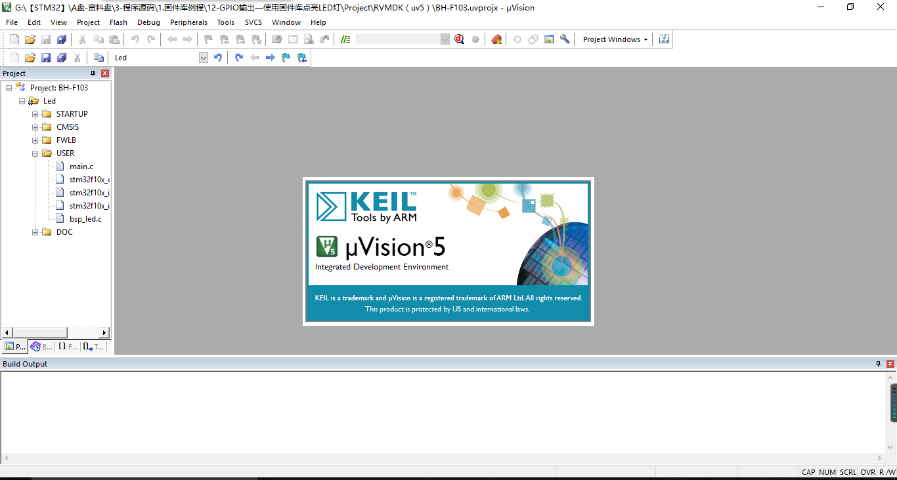
Task: Click the Navigate Backwards arrow in top toolbar
Action: point(172,39)
